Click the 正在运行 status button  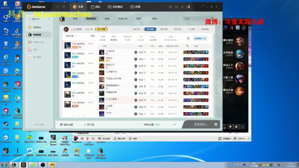coord(201,124)
